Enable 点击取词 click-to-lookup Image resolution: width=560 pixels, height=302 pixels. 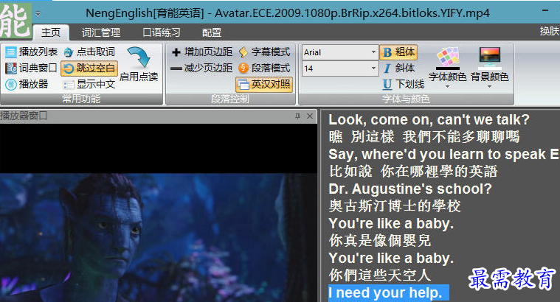(89, 52)
